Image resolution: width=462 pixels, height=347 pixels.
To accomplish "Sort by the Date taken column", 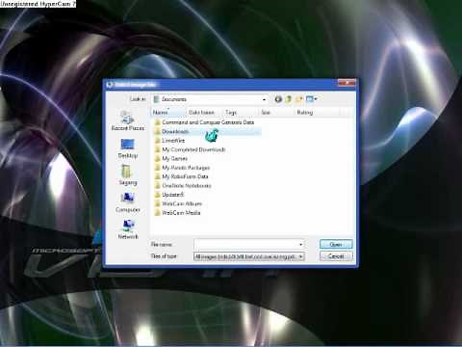I will pos(205,112).
